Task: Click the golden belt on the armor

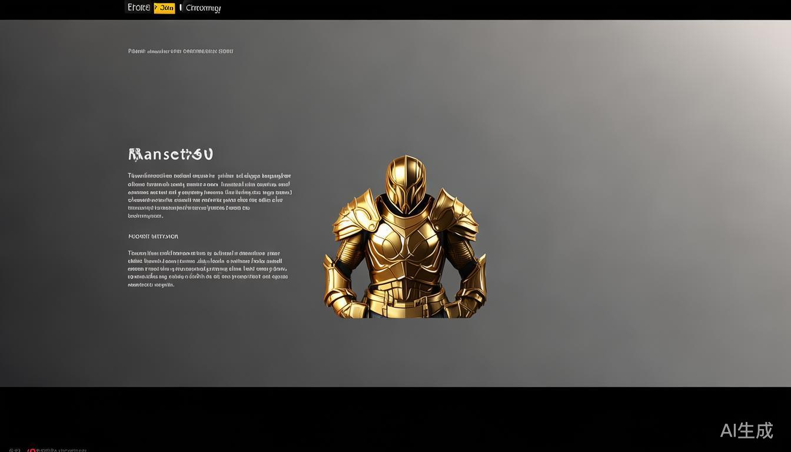Action: (x=405, y=291)
